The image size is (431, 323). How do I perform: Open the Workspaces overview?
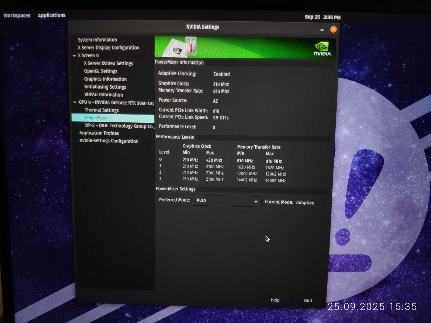click(17, 16)
